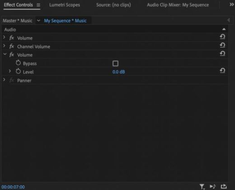Viewport: 235px width, 190px height.
Task: Toggle Bypass stopwatch animation
Action: tap(18, 63)
